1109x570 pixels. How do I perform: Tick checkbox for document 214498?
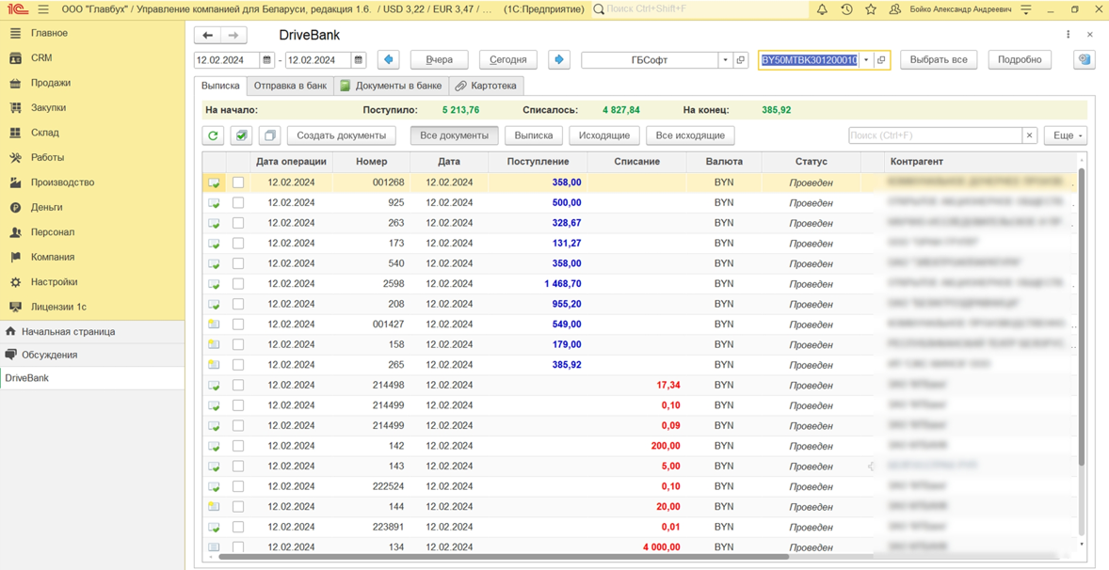pyautogui.click(x=238, y=385)
